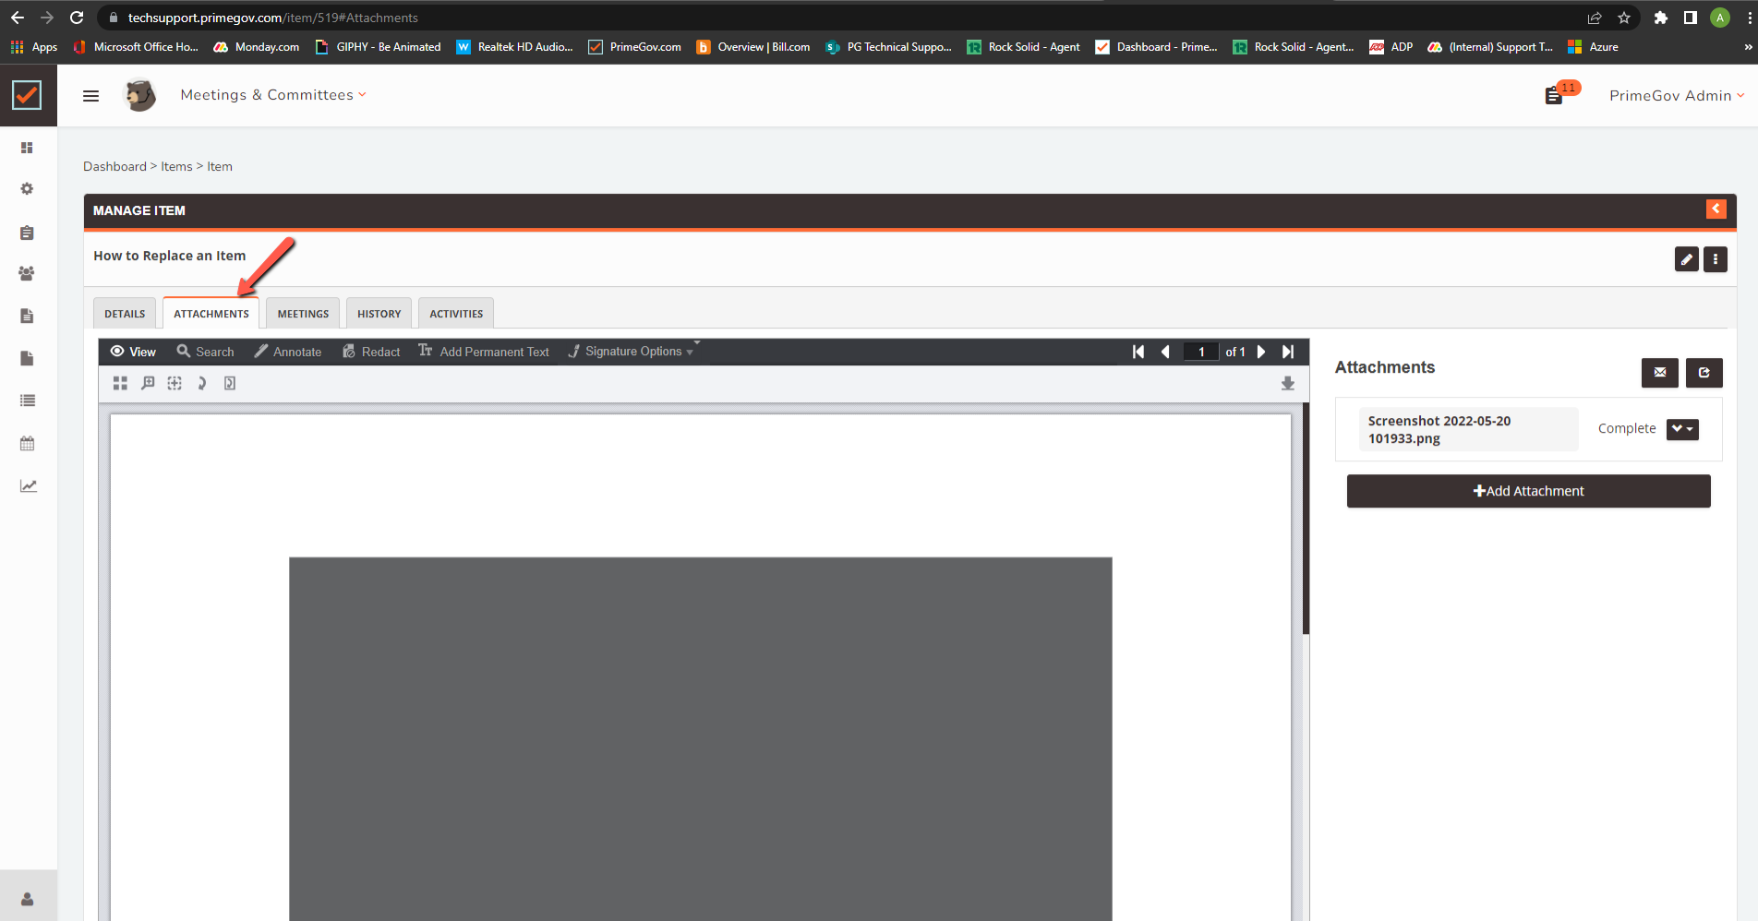The image size is (1758, 921).
Task: Go to first page of the document
Action: pyautogui.click(x=1138, y=352)
